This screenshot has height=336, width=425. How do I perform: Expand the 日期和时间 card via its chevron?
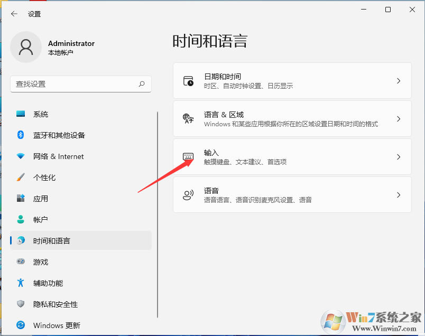pyautogui.click(x=399, y=81)
